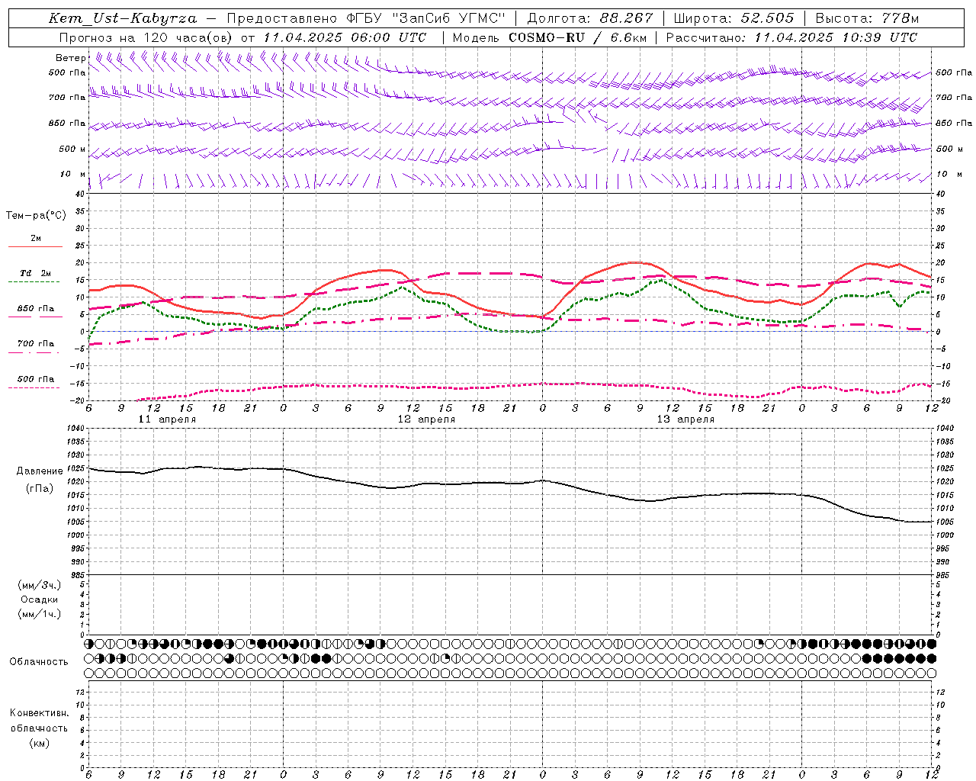Click the 'Давление' pressure panel label
The image size is (976, 781).
point(39,471)
